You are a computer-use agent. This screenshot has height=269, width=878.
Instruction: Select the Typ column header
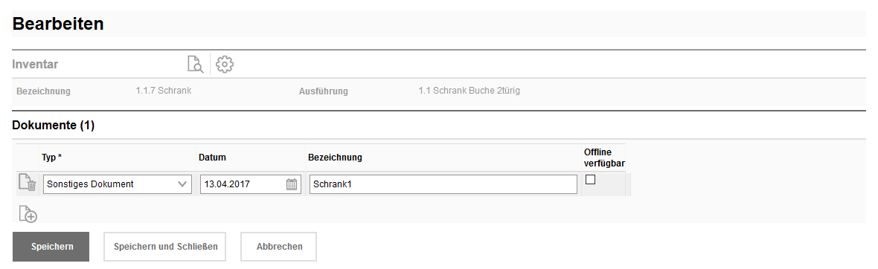coord(51,158)
